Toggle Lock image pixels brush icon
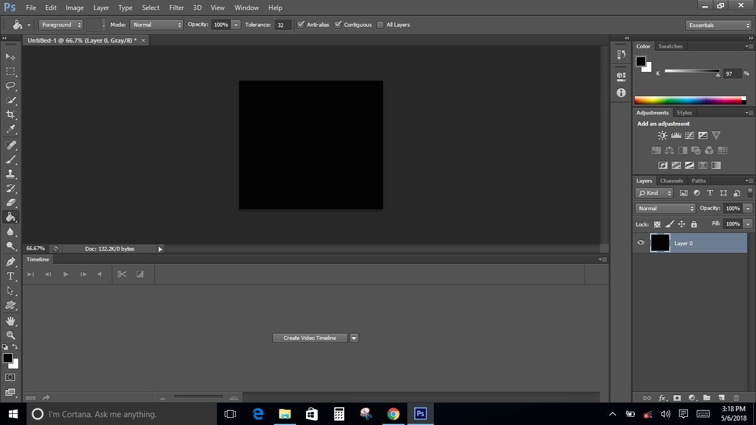 click(x=669, y=224)
